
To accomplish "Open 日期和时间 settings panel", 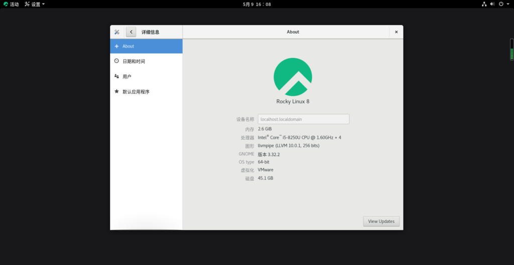I will pos(146,61).
